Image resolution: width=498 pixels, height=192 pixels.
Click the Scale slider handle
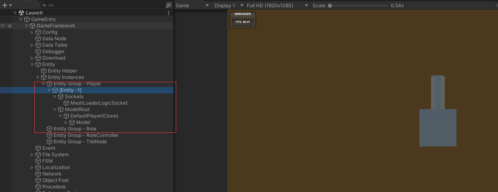click(x=330, y=6)
